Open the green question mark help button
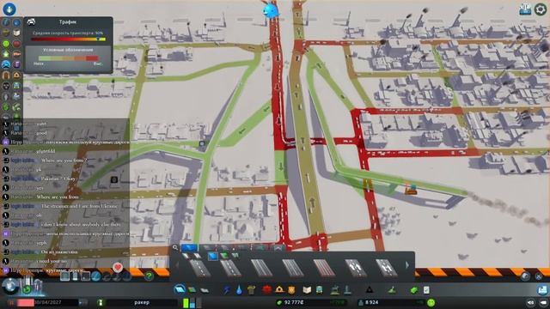Image resolution: width=550 pixels, height=309 pixels. pos(149,276)
